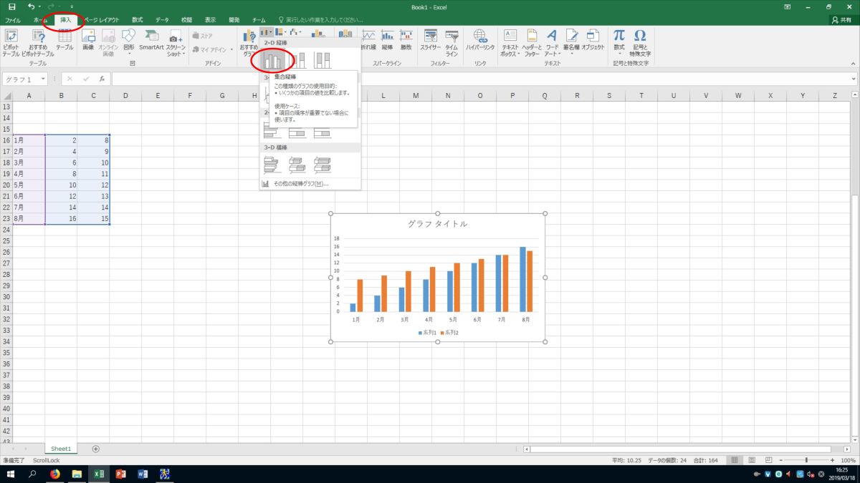
Task: Select the Sheet1 tab
Action: pyautogui.click(x=61, y=449)
